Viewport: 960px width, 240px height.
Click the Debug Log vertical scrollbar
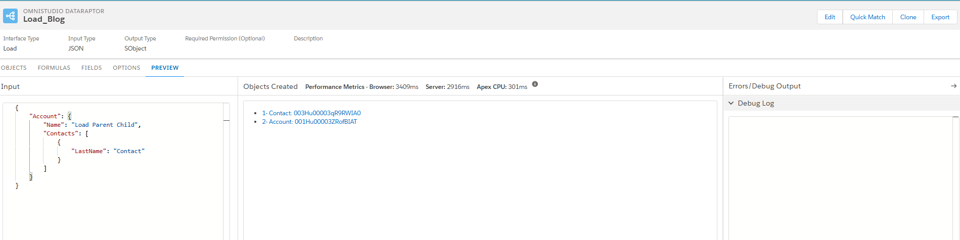pos(955,177)
